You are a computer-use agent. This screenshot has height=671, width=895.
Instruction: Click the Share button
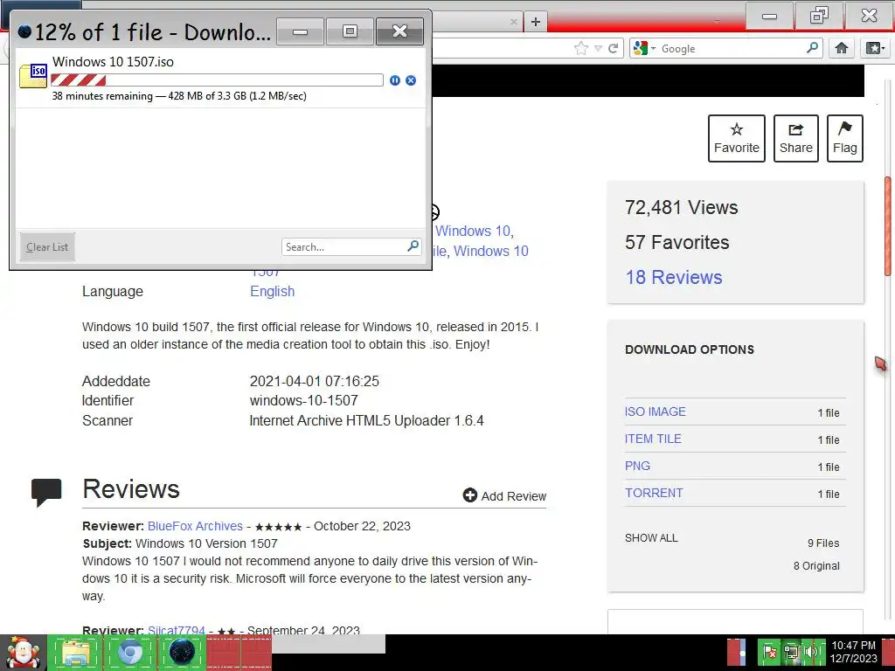(795, 138)
